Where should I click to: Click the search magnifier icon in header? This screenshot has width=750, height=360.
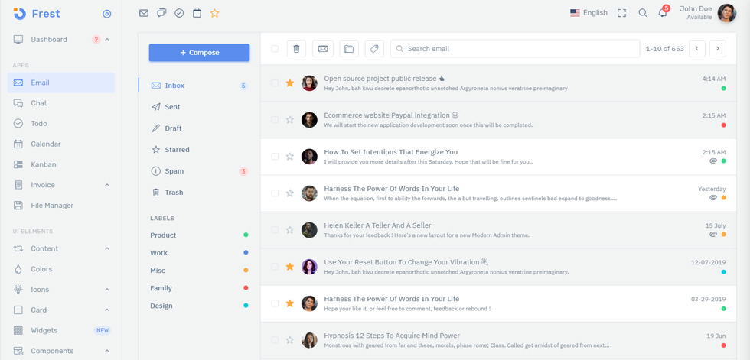tap(643, 13)
